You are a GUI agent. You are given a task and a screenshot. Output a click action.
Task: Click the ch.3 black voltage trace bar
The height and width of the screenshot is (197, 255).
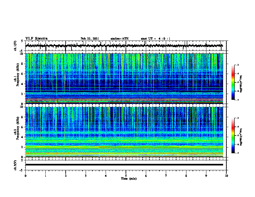(x=124, y=165)
